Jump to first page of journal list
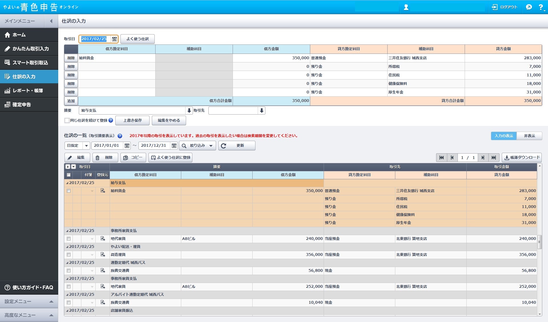The width and height of the screenshot is (548, 322). point(442,158)
